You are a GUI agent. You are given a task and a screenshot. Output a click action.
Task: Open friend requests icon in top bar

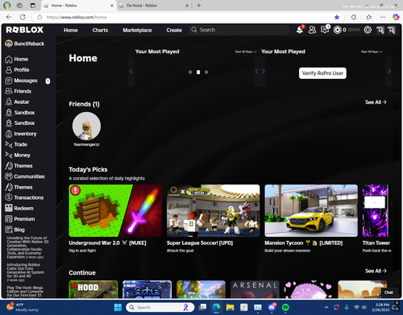pos(312,30)
